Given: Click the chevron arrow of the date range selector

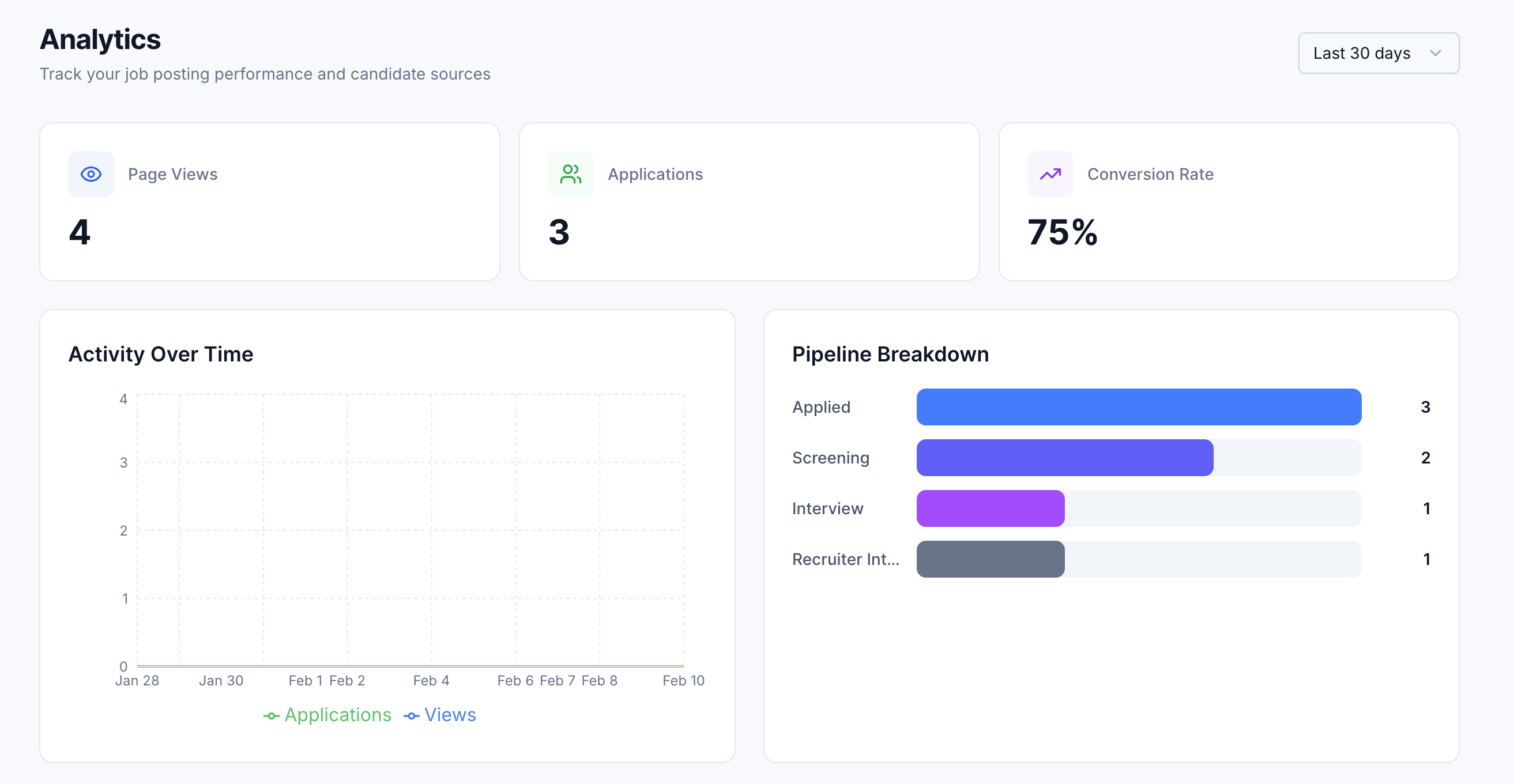Looking at the screenshot, I should tap(1435, 53).
